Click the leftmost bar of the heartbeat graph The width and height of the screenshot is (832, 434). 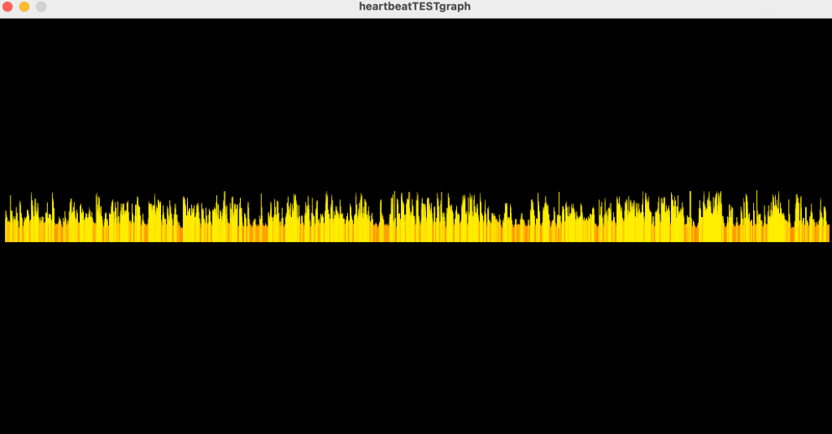click(x=7, y=230)
